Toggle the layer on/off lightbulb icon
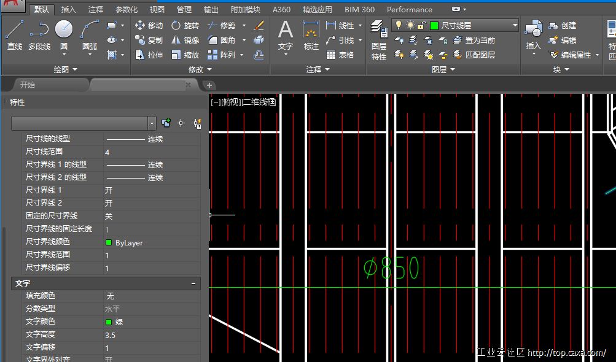The width and height of the screenshot is (616, 362). click(399, 25)
